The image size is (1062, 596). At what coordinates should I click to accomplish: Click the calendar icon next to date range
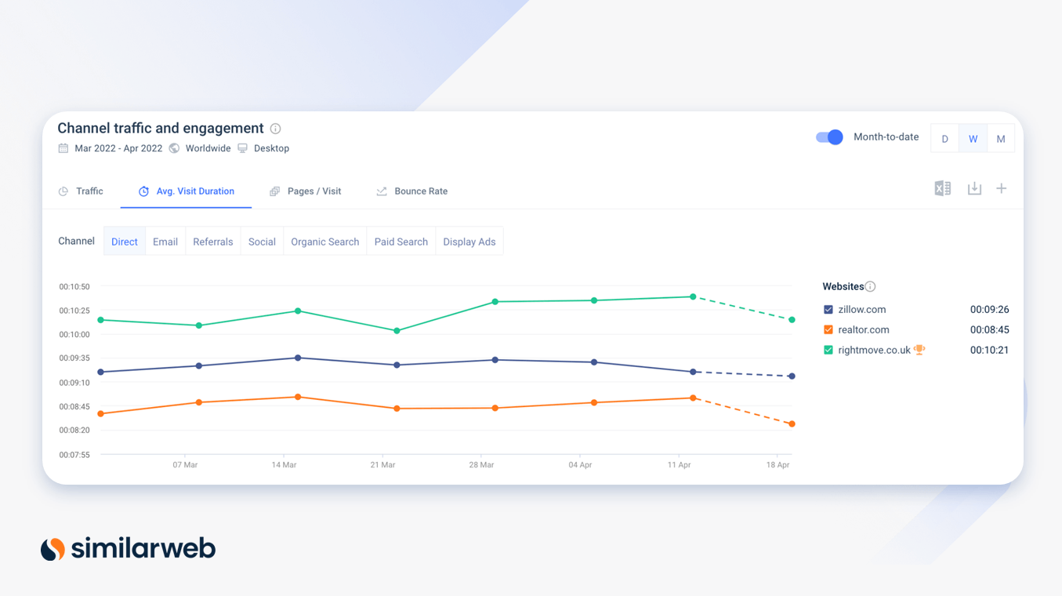tap(63, 148)
